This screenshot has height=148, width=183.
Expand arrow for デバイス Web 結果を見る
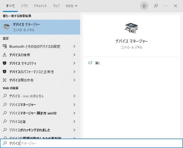coord(74,96)
